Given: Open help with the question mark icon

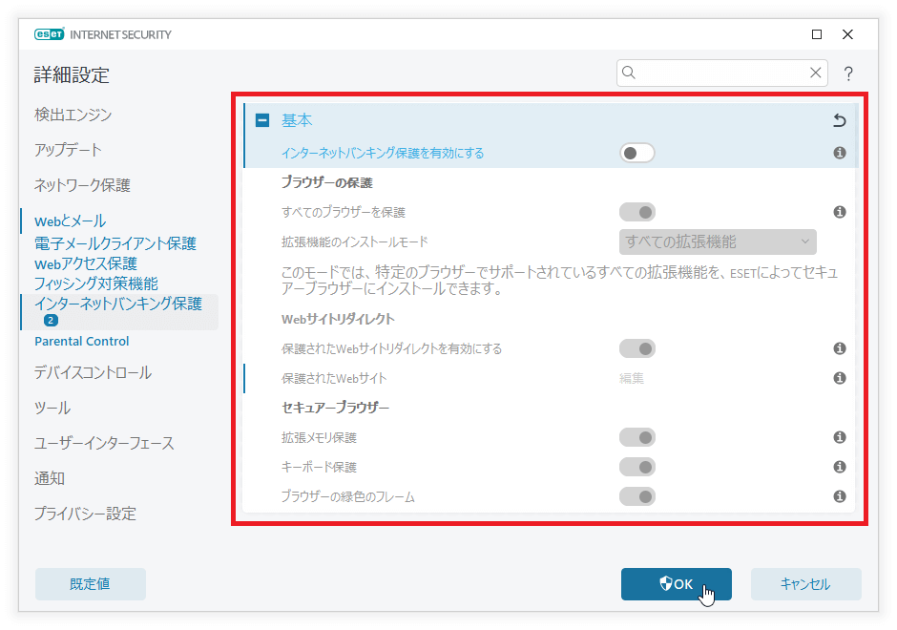Looking at the screenshot, I should 847,73.
